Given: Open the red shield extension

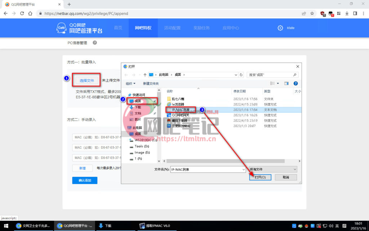Looking at the screenshot, I should pyautogui.click(x=323, y=14).
